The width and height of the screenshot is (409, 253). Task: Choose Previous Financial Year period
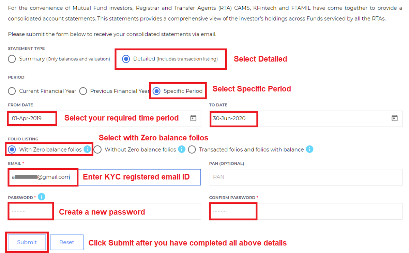[83, 91]
